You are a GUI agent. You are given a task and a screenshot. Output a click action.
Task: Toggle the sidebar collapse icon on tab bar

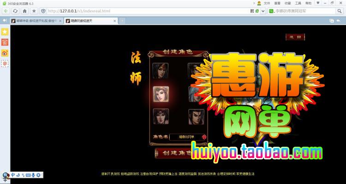click(x=5, y=20)
